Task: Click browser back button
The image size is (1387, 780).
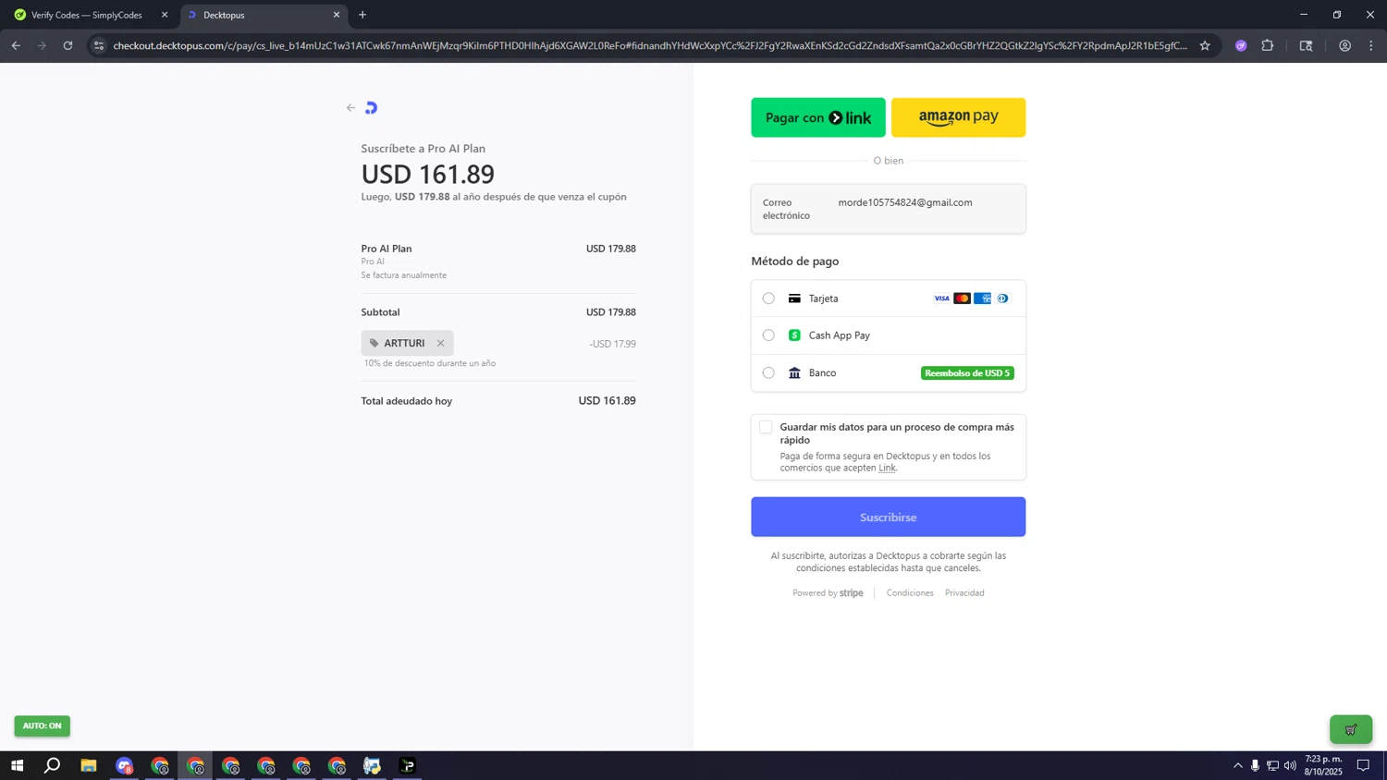Action: point(16,45)
